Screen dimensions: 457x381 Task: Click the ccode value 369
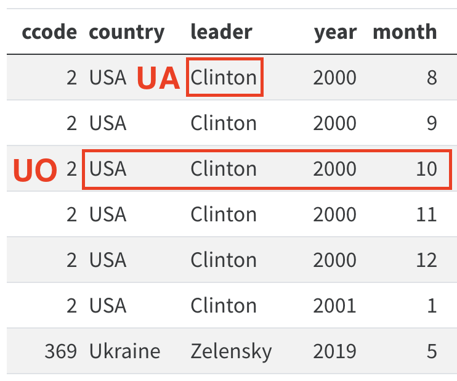pyautogui.click(x=60, y=351)
